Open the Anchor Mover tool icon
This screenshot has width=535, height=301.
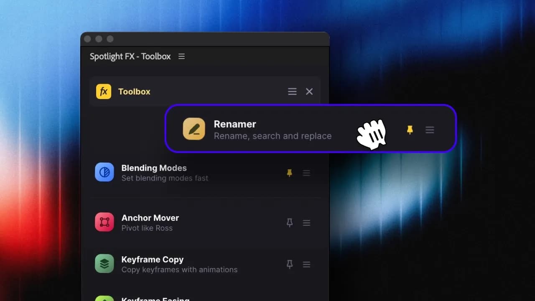[104, 222]
